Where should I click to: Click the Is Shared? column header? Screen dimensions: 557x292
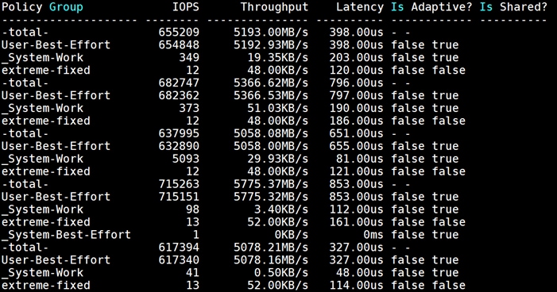pos(513,7)
